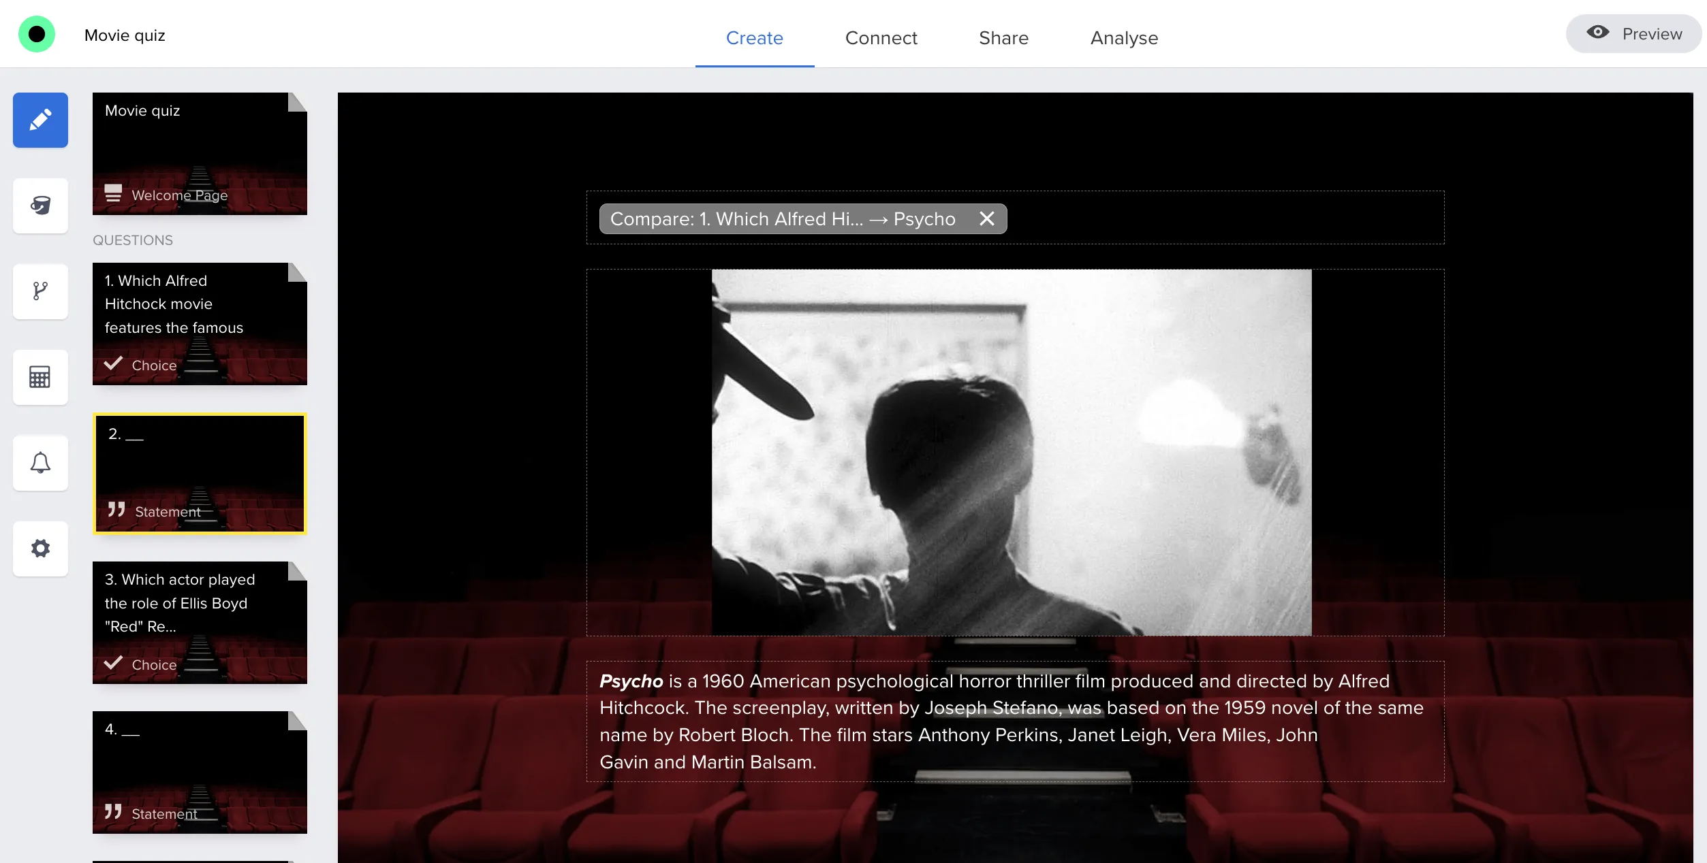The image size is (1707, 863).
Task: Remove the Compare condition tag with X
Action: coord(986,218)
